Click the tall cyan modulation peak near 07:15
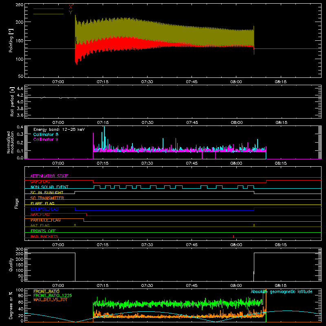Image resolution: width=326 pixels, height=326 pixels. tap(104, 137)
